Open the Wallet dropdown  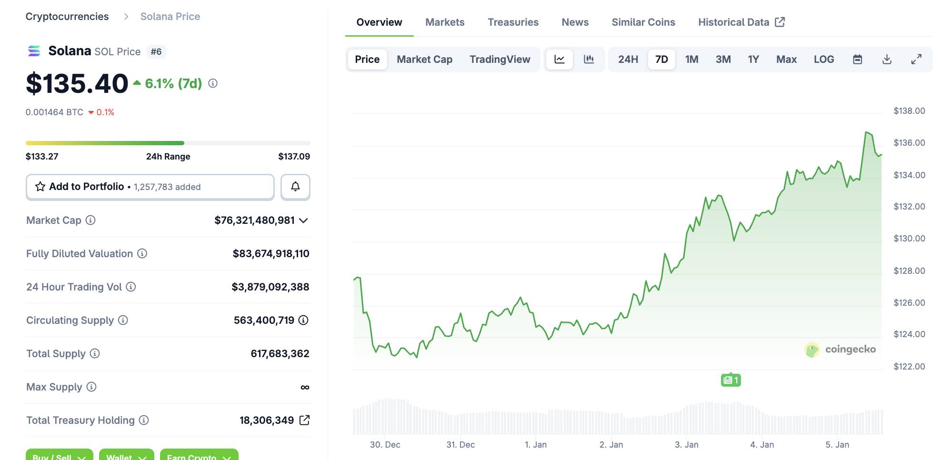[x=126, y=455]
